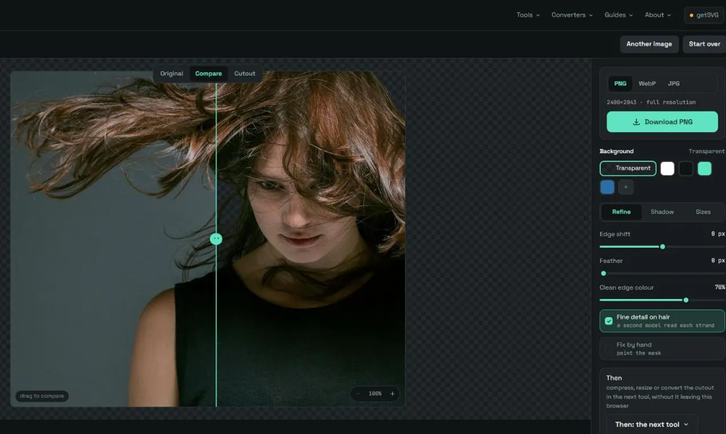Select the Refine tab

click(x=621, y=212)
